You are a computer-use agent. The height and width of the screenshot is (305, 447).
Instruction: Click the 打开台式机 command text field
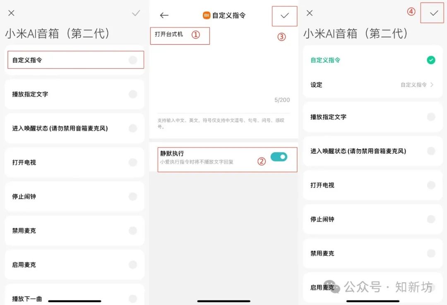[169, 34]
